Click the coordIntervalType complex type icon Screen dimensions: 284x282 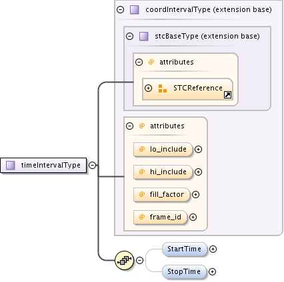(x=135, y=10)
